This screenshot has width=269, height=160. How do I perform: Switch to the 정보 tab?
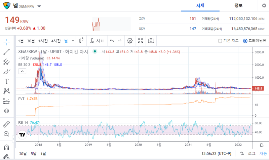238,6
